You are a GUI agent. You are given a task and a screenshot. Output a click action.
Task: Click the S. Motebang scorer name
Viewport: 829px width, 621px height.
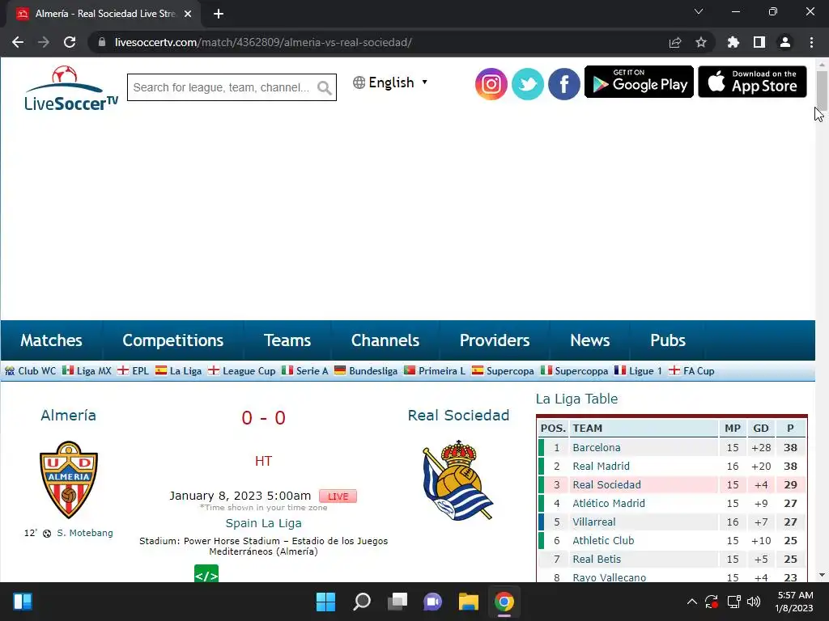click(84, 533)
